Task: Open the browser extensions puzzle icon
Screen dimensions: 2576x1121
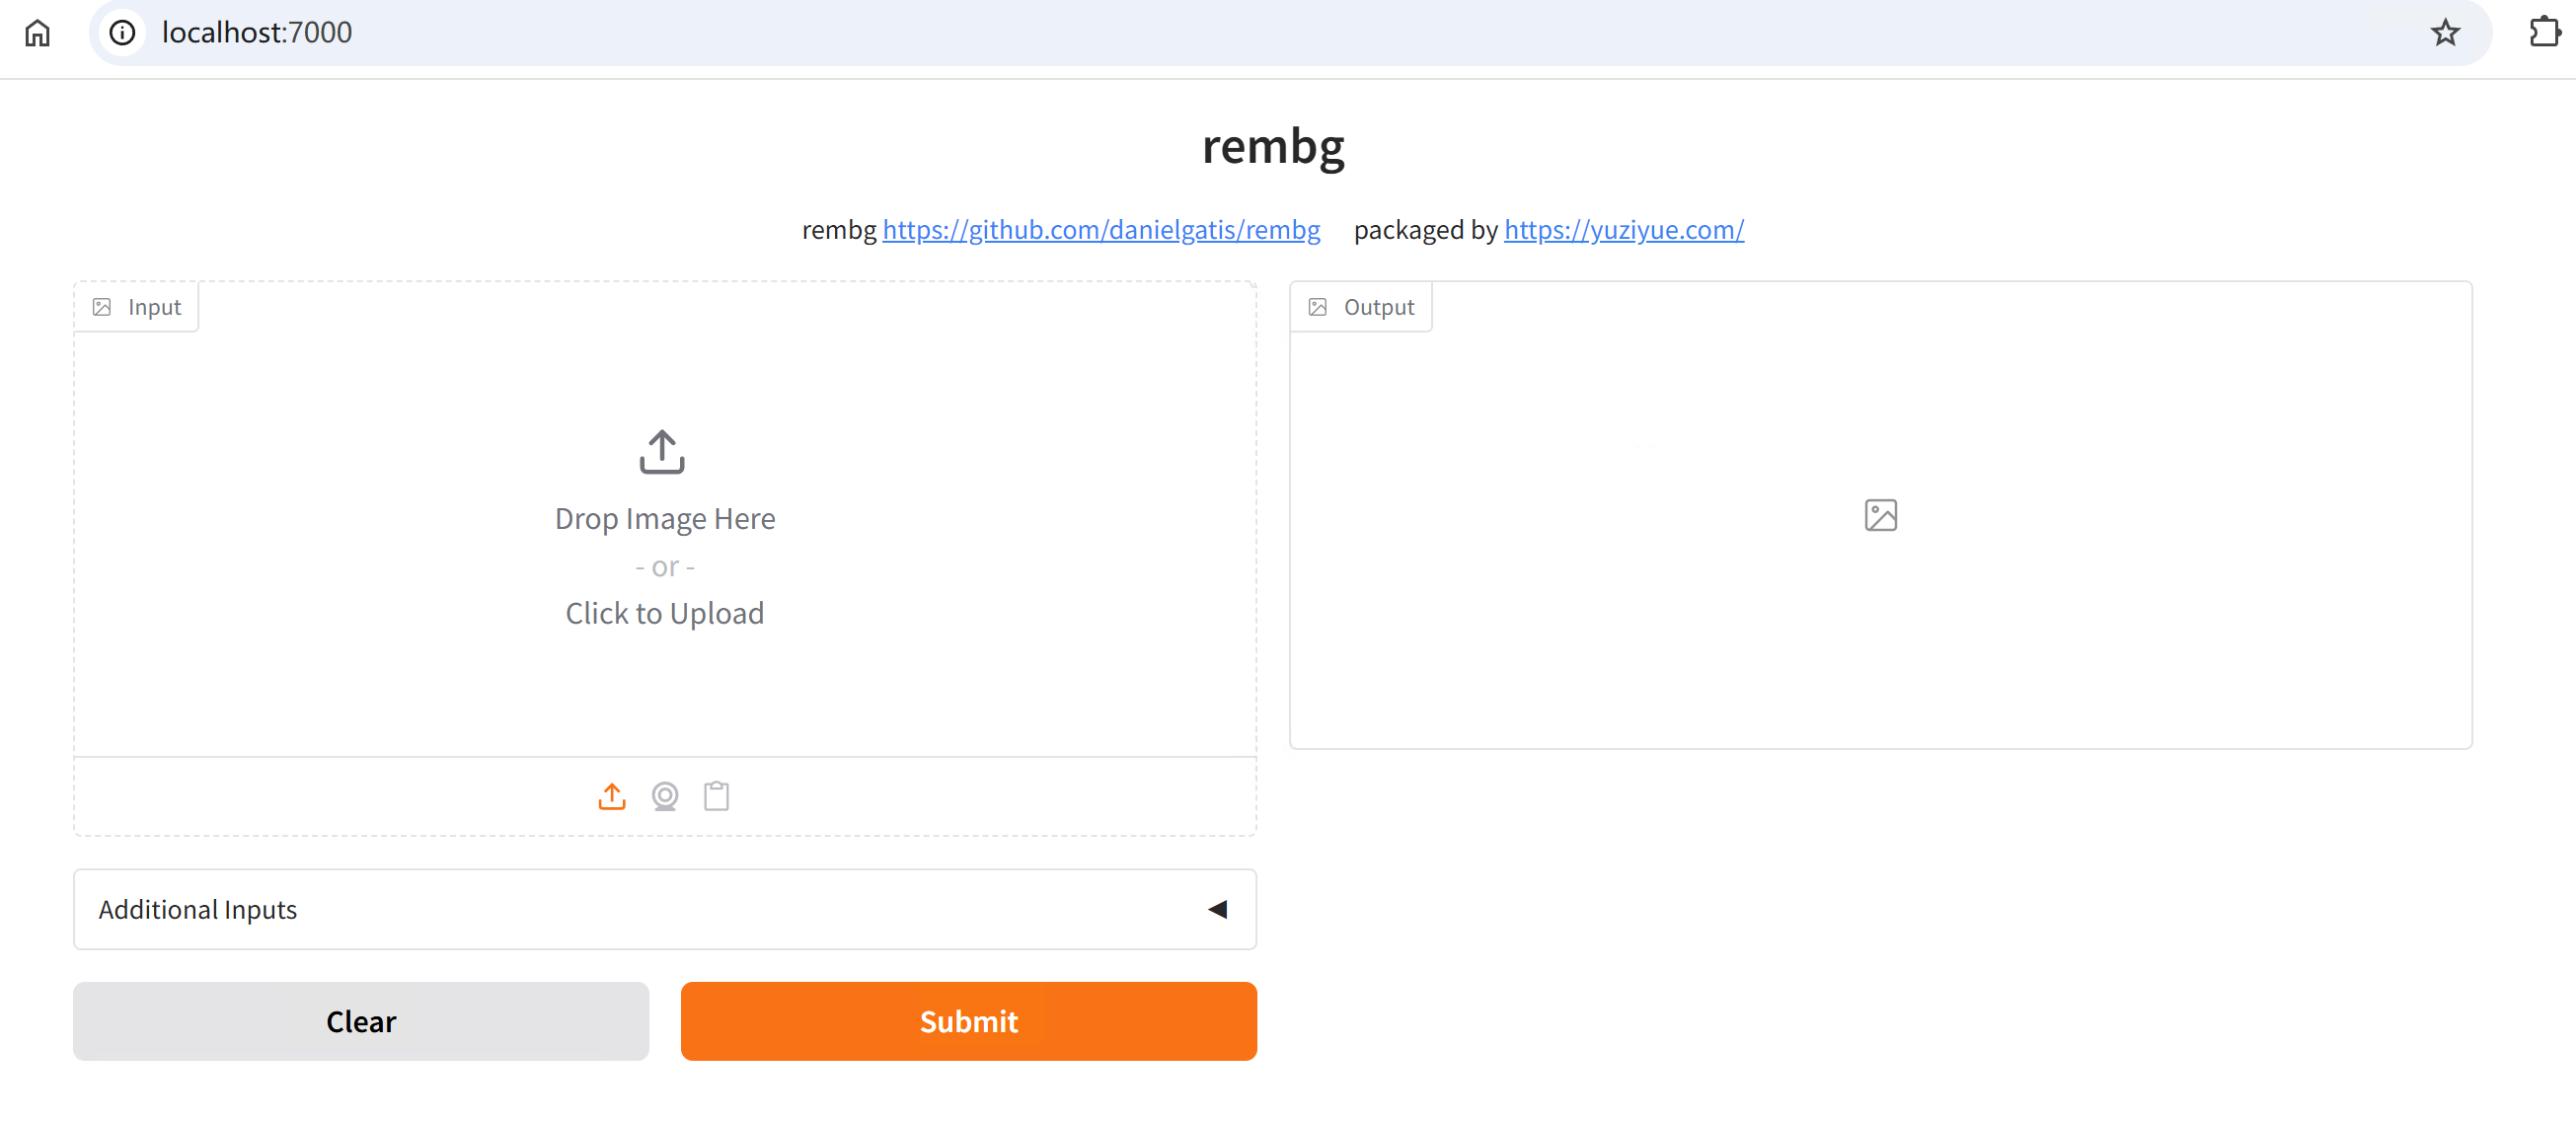Action: pos(2544,33)
